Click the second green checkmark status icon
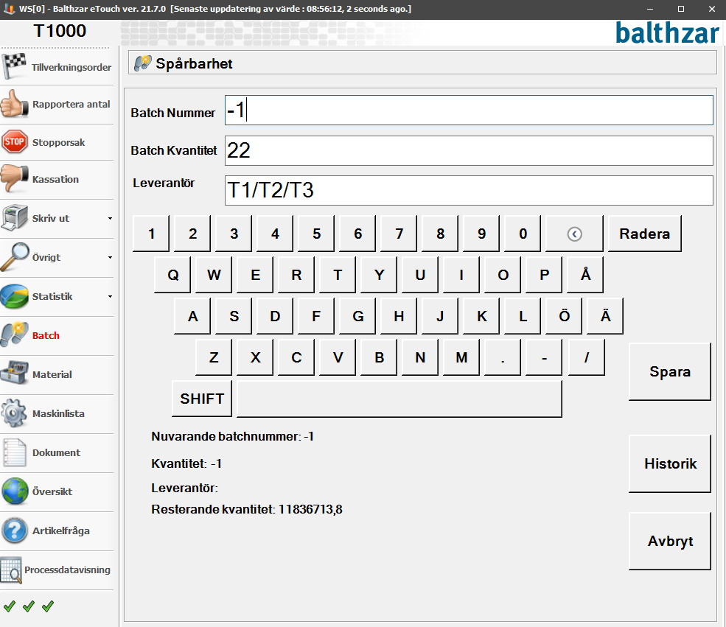Viewport: 726px width, 627px height. [x=29, y=606]
